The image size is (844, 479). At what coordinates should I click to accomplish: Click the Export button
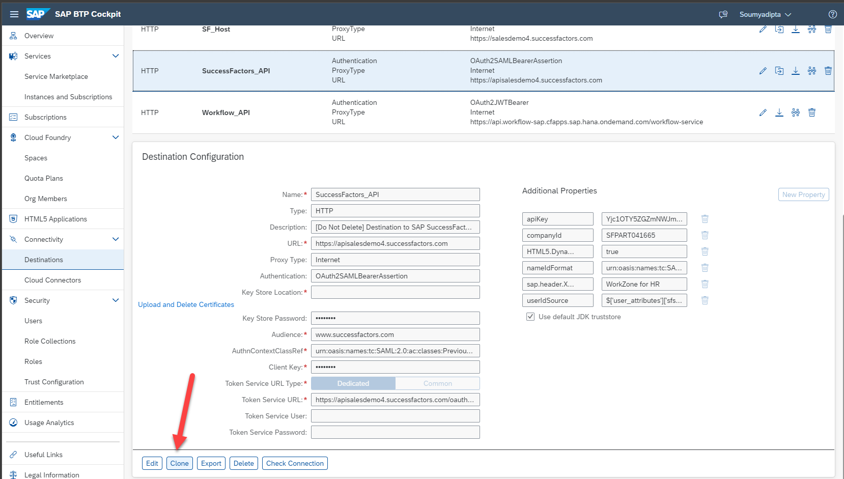tap(211, 463)
